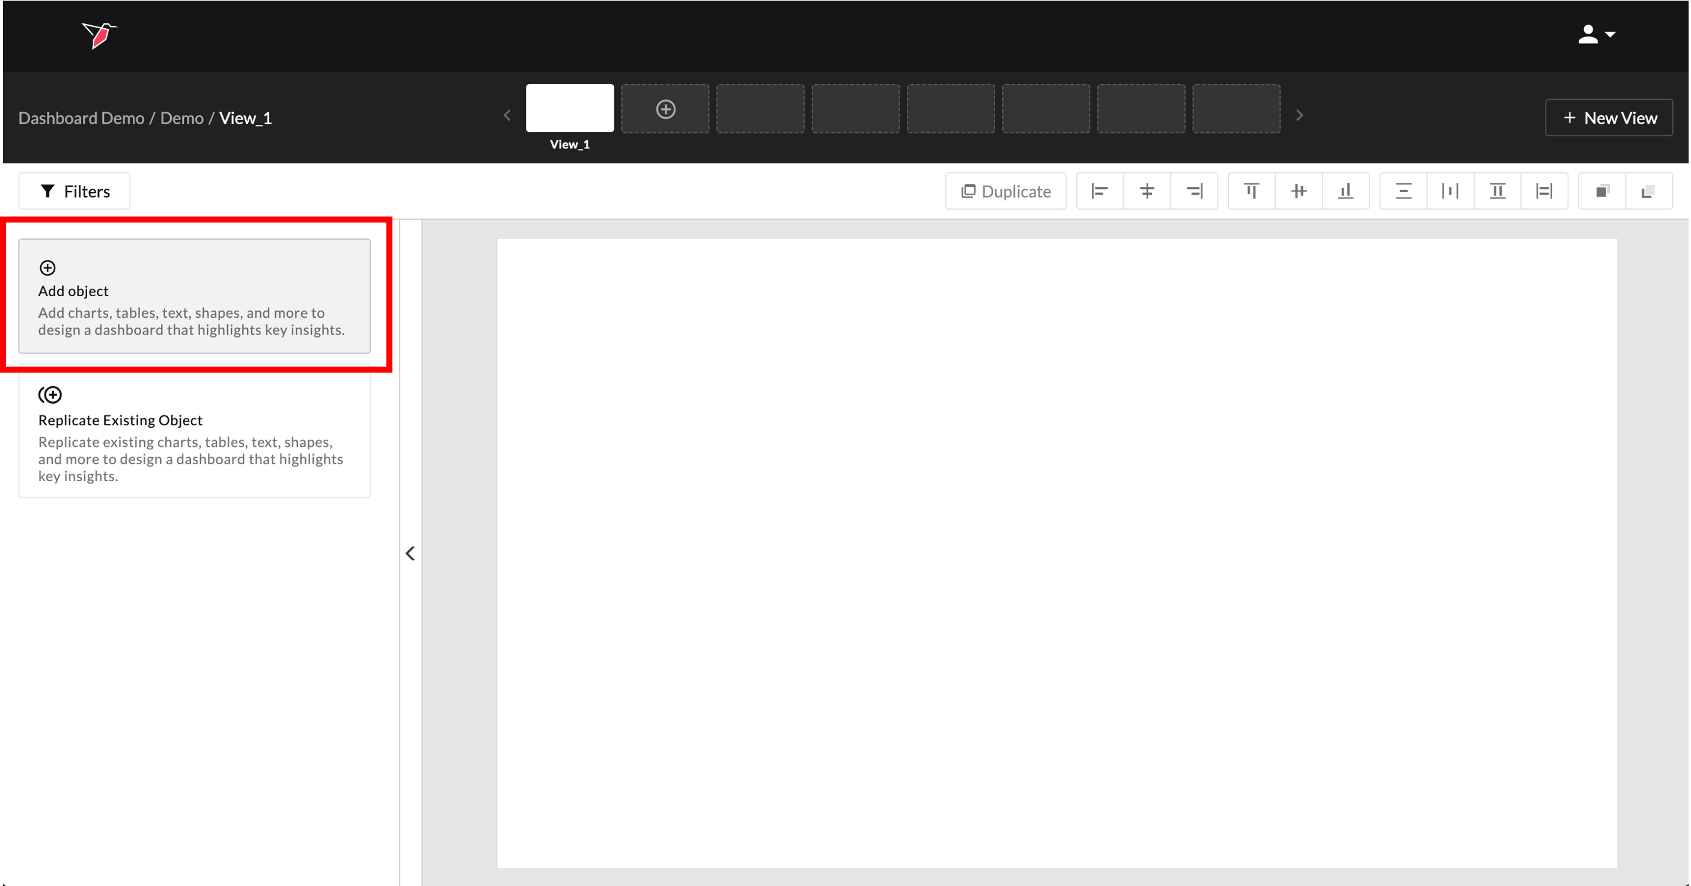Collapse the left sidebar panel
The image size is (1691, 886).
pos(410,553)
